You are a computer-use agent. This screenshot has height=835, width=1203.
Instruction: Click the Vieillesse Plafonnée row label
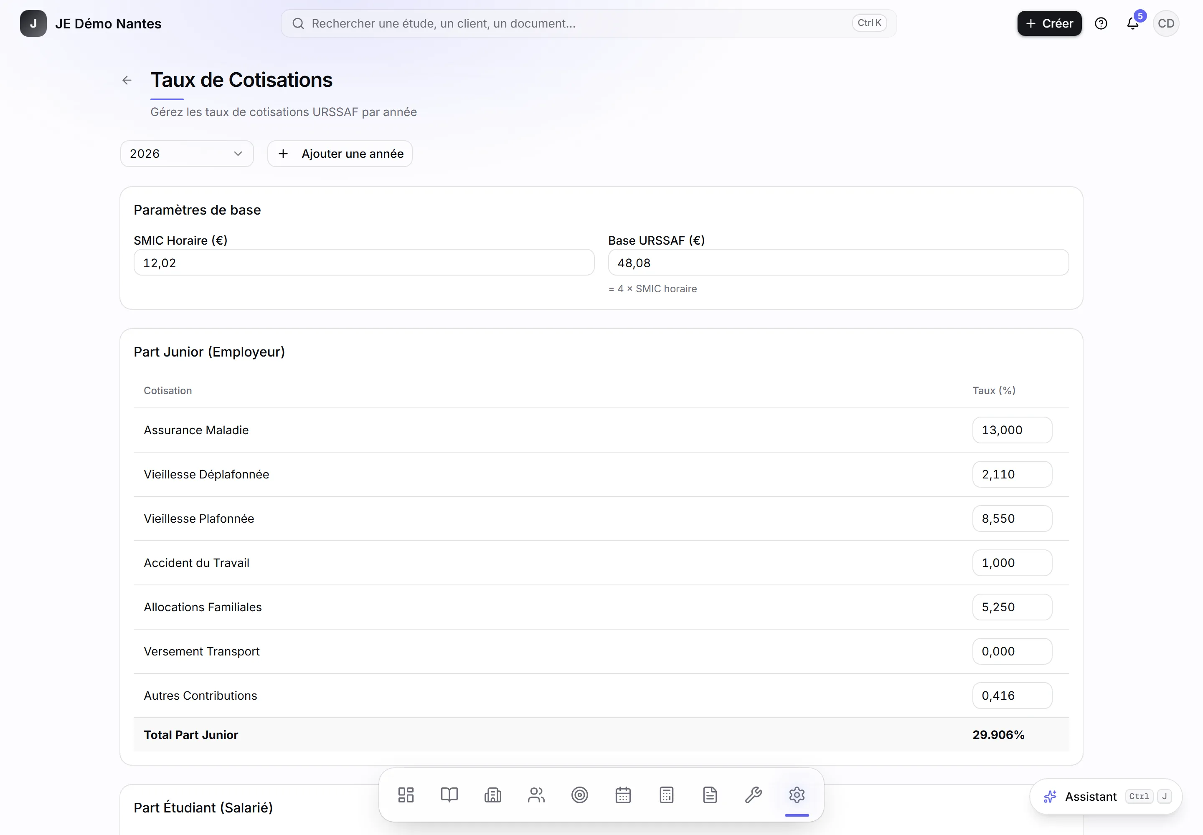[199, 519]
